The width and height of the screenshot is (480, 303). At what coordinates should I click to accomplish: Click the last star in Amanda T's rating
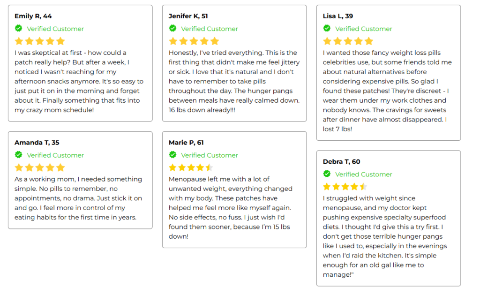[60, 167]
